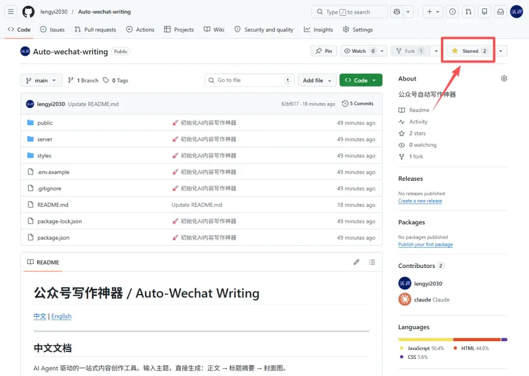Open the Add file dropdown

[x=317, y=80]
